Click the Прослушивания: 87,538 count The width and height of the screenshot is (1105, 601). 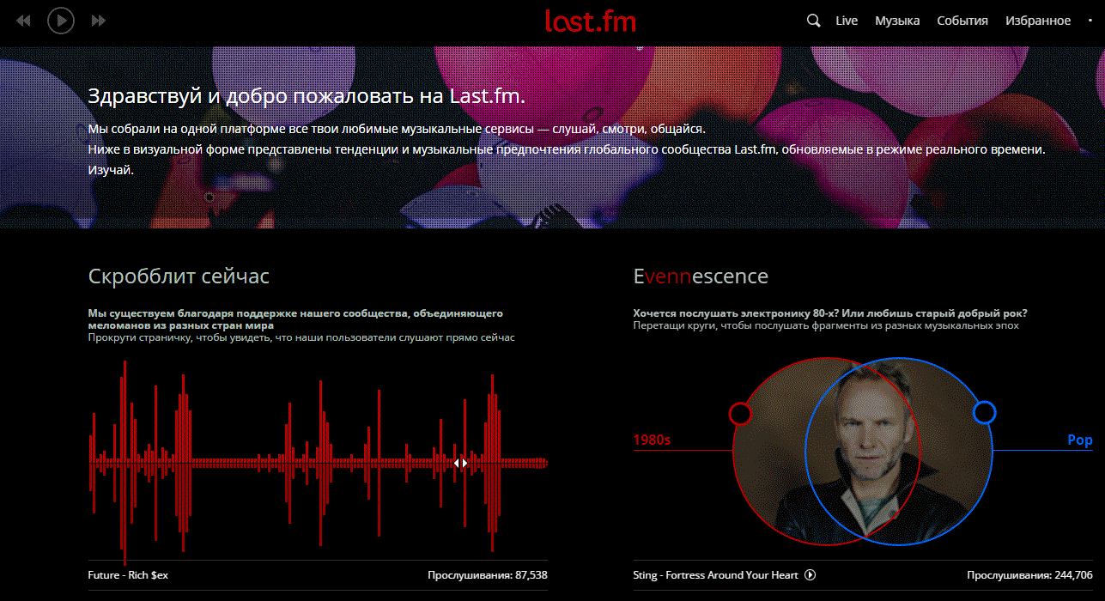(x=488, y=575)
